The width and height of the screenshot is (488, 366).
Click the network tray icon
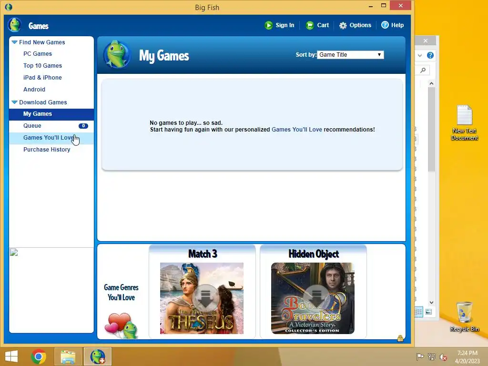tap(432, 356)
